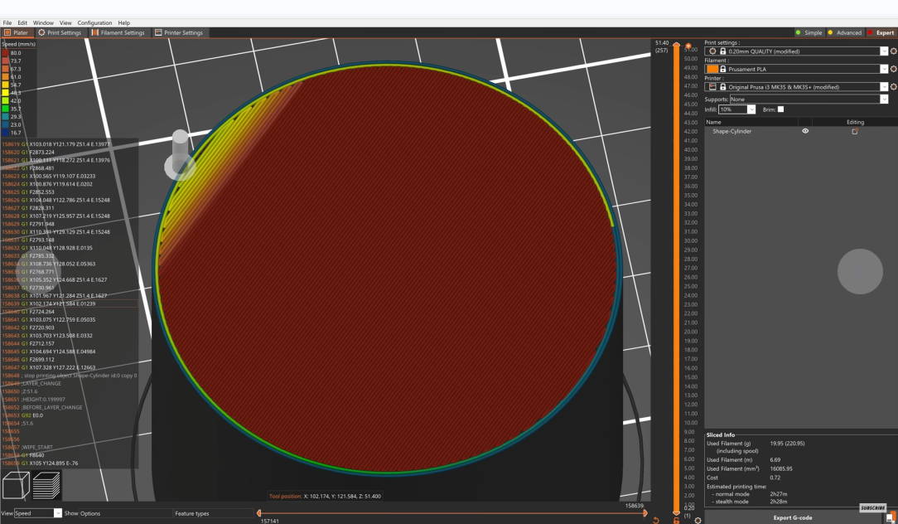The height and width of the screenshot is (524, 898).
Task: Click G-code line 158639 in viewer
Action: tap(70, 303)
